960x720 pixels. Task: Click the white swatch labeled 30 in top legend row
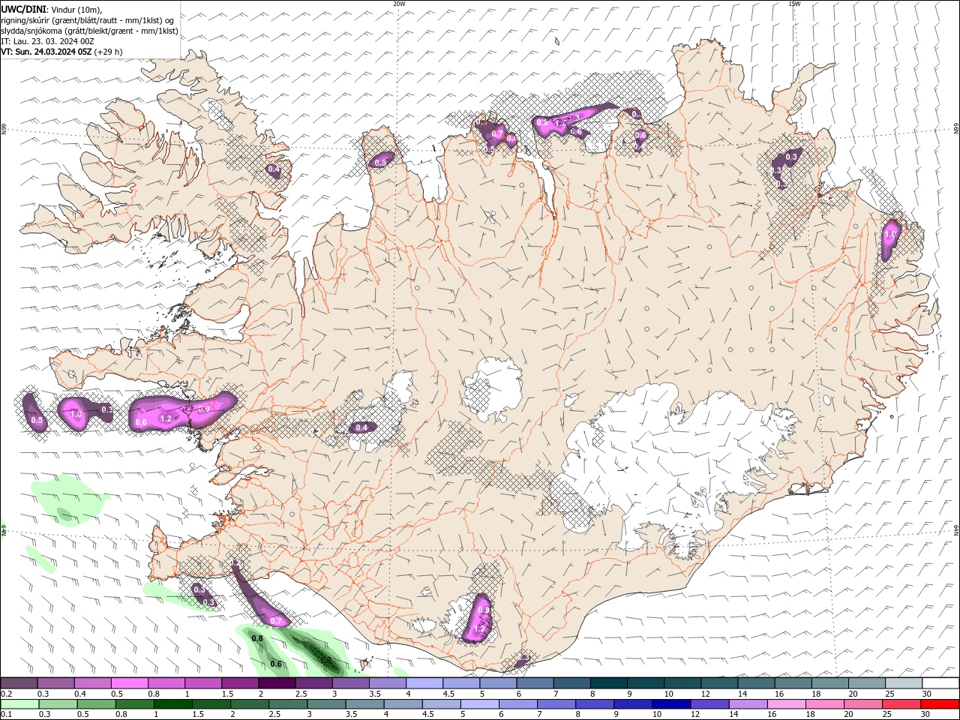coord(940,683)
